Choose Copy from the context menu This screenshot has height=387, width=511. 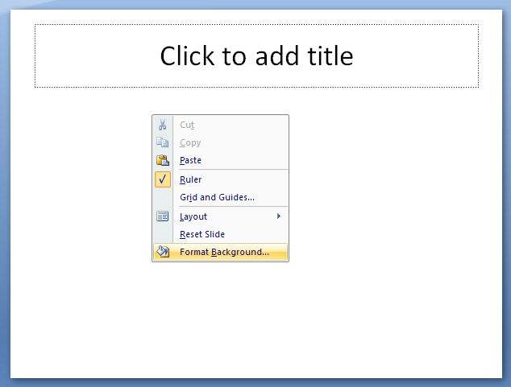click(190, 142)
